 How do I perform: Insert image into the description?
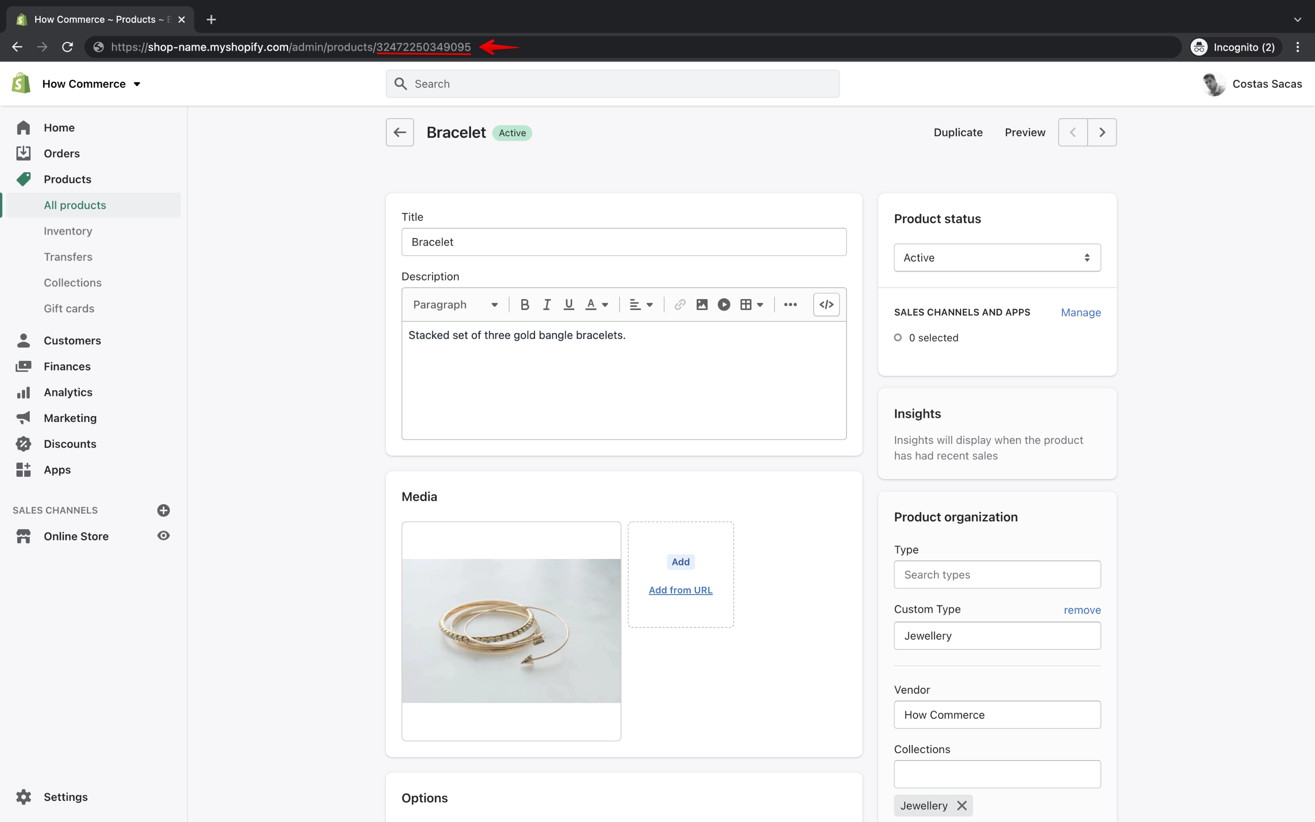click(701, 305)
